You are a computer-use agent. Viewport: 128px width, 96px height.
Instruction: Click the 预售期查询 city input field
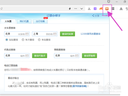click(x=67, y=56)
